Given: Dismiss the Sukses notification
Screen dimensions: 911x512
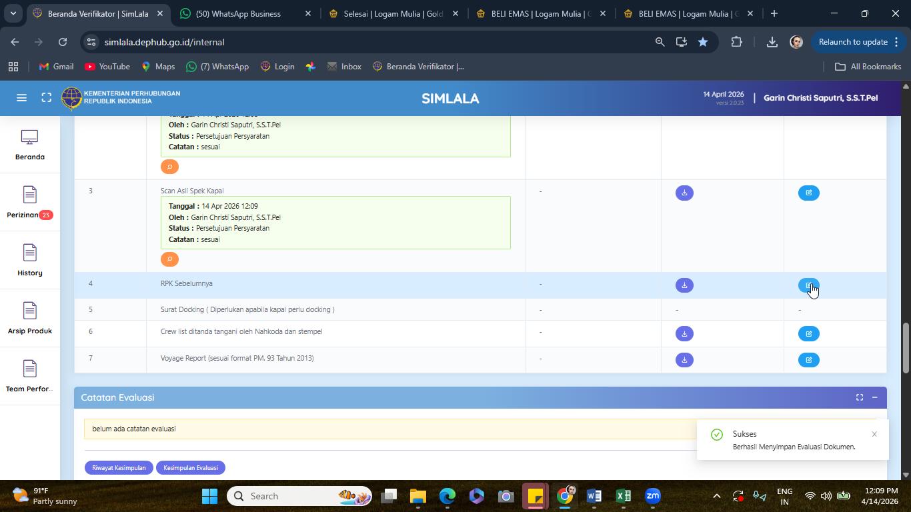Looking at the screenshot, I should point(874,434).
